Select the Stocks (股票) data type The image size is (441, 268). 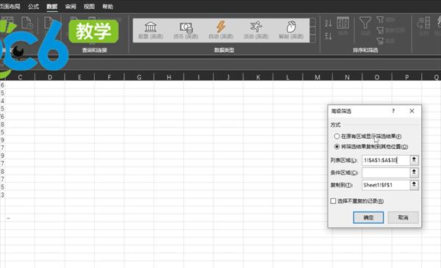pos(151,31)
